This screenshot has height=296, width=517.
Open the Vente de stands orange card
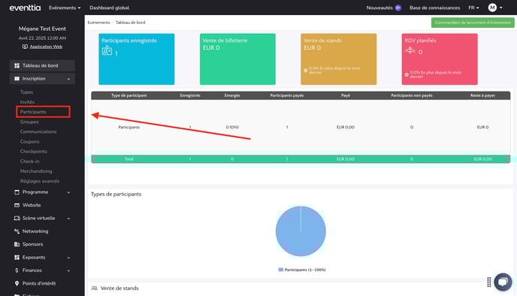tap(338, 59)
